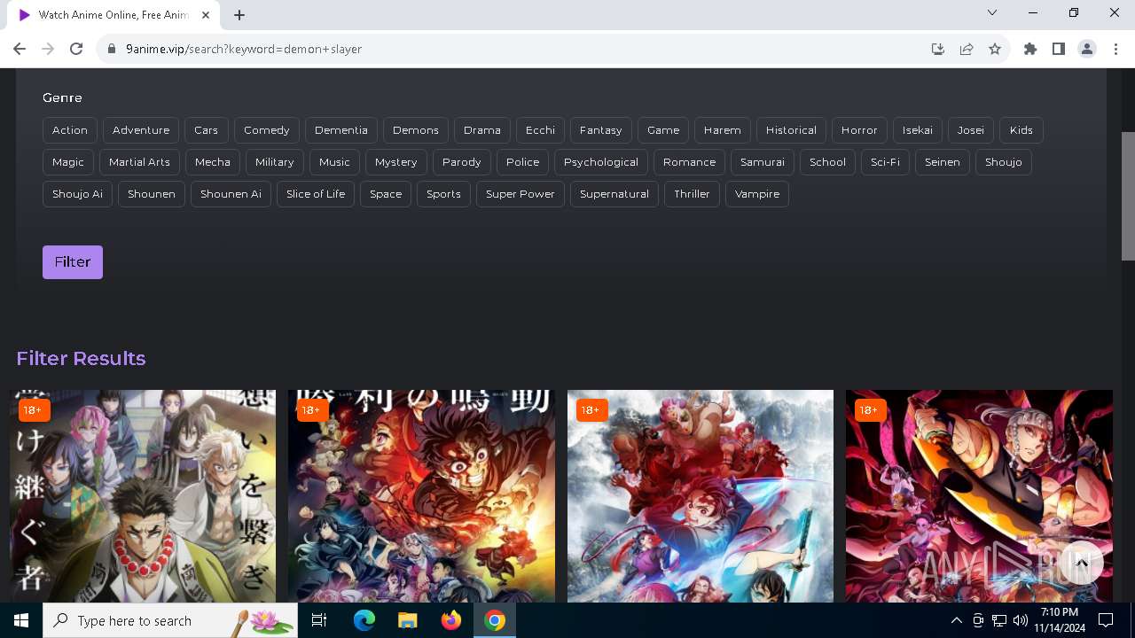
Task: Open the network status tray icon
Action: pos(999,620)
